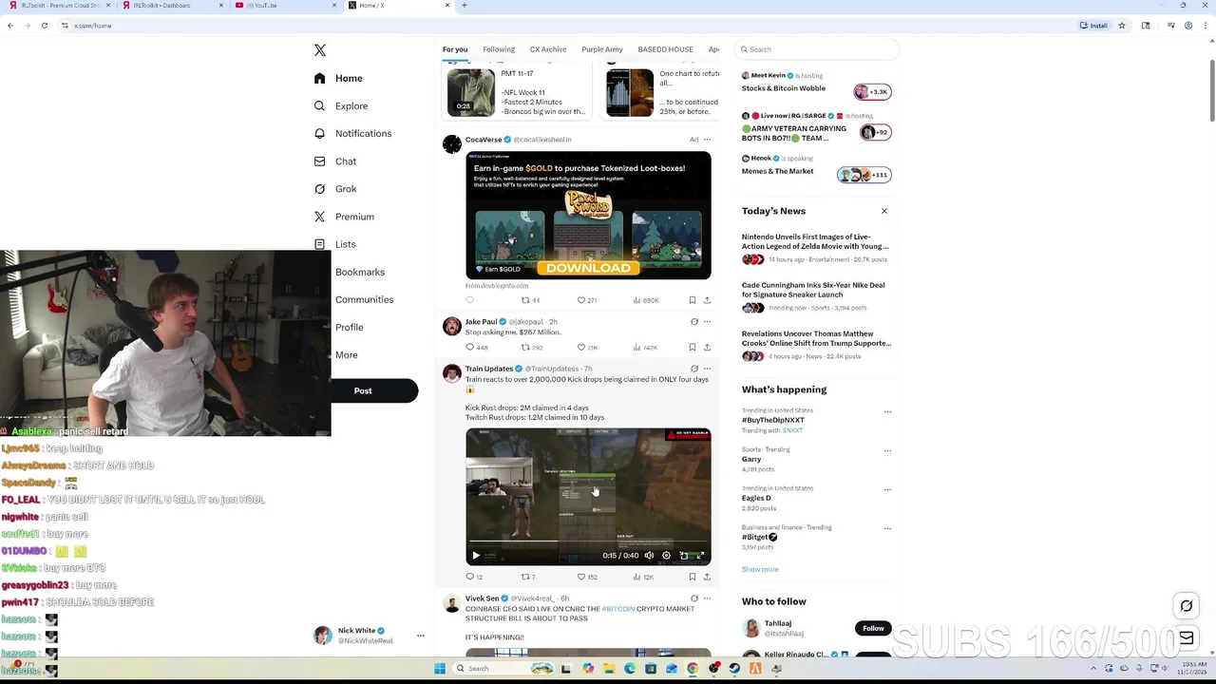Open options for Eagles D trend

[x=887, y=490]
